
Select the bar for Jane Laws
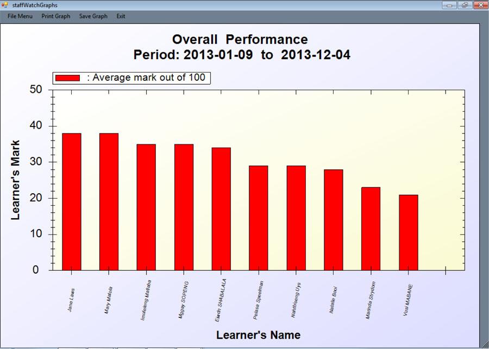pos(71,201)
